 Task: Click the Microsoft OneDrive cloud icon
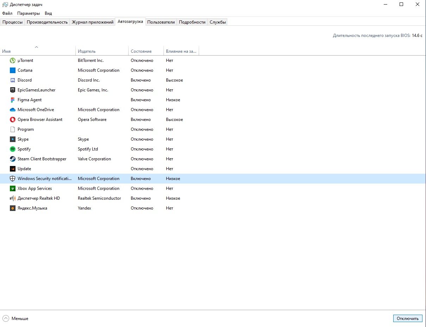point(13,110)
